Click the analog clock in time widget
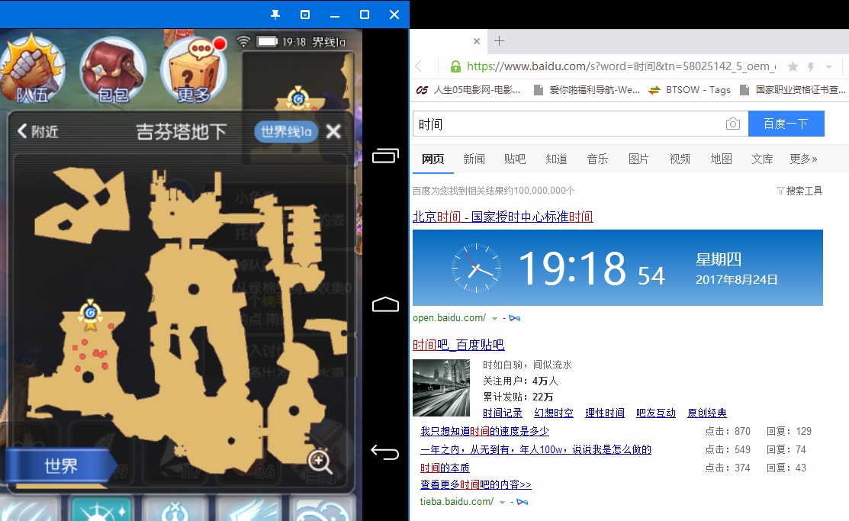Viewport: 849px width, 521px height. coord(477,268)
